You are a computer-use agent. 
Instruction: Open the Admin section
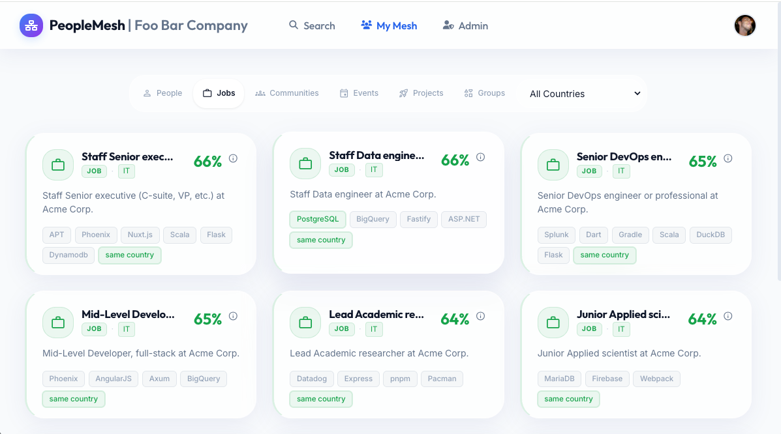coord(465,25)
